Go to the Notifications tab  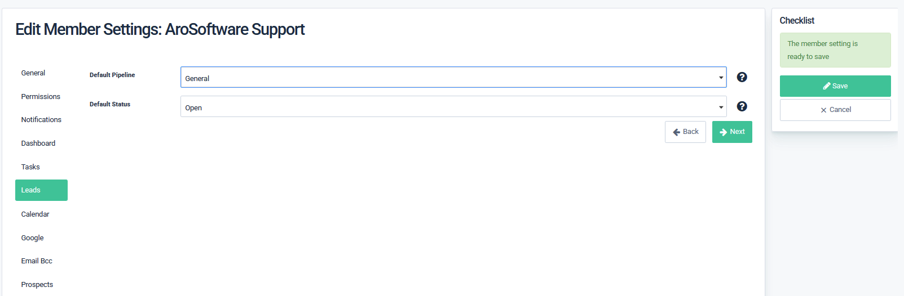click(41, 120)
